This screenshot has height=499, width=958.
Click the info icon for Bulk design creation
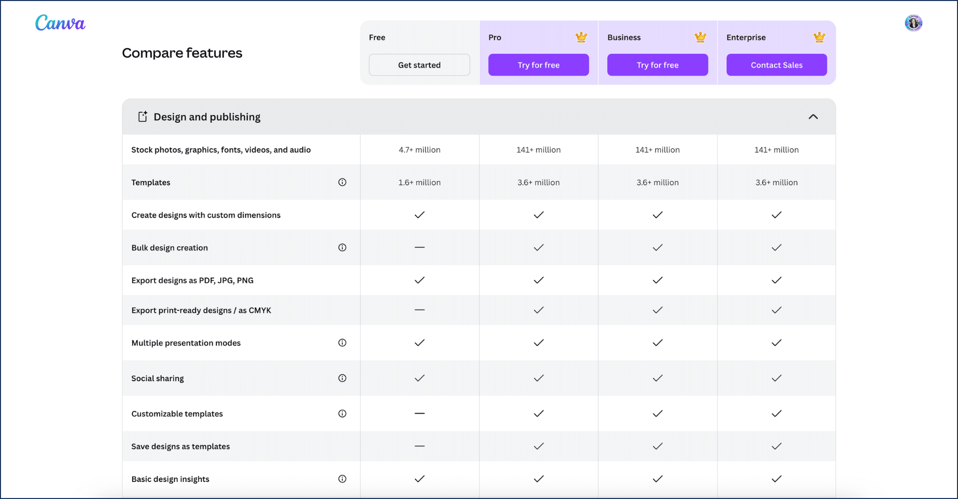(x=342, y=248)
